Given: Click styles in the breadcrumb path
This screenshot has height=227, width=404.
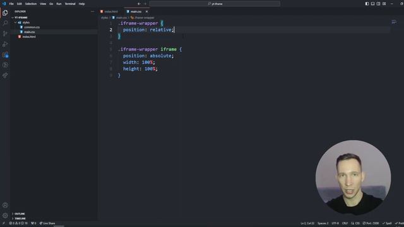Looking at the screenshot, I should pos(104,18).
